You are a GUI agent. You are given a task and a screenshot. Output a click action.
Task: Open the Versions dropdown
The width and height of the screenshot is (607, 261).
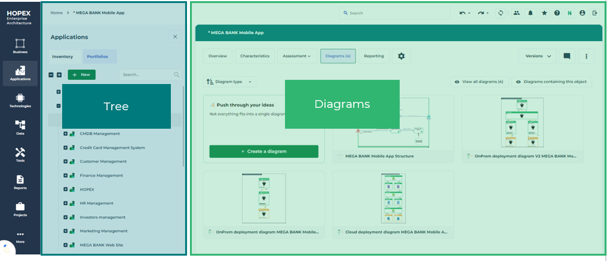[538, 56]
